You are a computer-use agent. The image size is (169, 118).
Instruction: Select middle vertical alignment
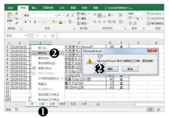pos(100,15)
